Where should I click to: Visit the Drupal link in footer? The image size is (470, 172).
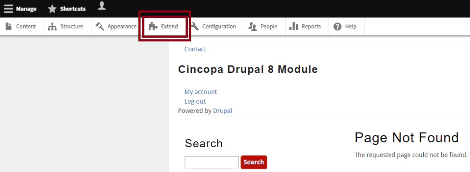pos(223,111)
